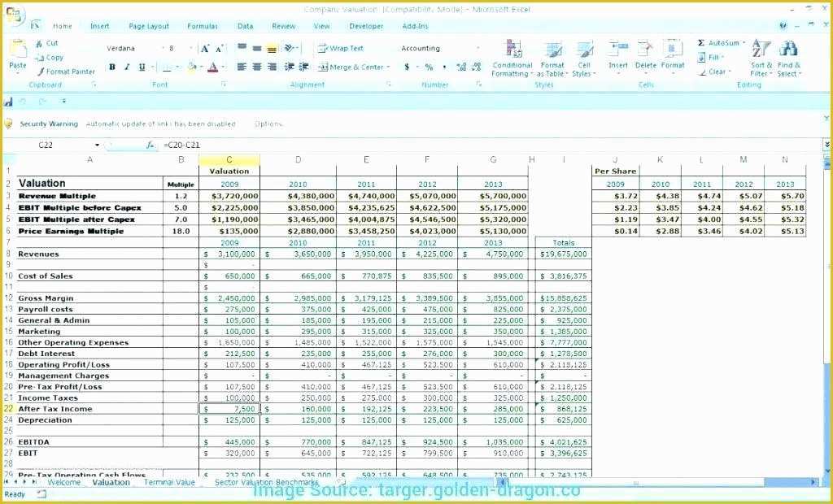833x504 pixels.
Task: Center the text horizontally
Action: pos(257,67)
